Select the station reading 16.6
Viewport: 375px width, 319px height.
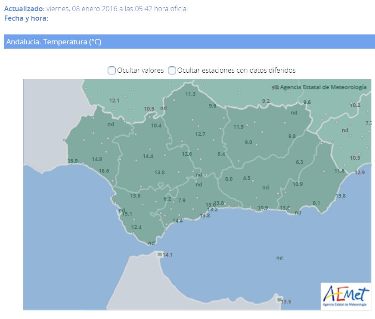(104, 171)
